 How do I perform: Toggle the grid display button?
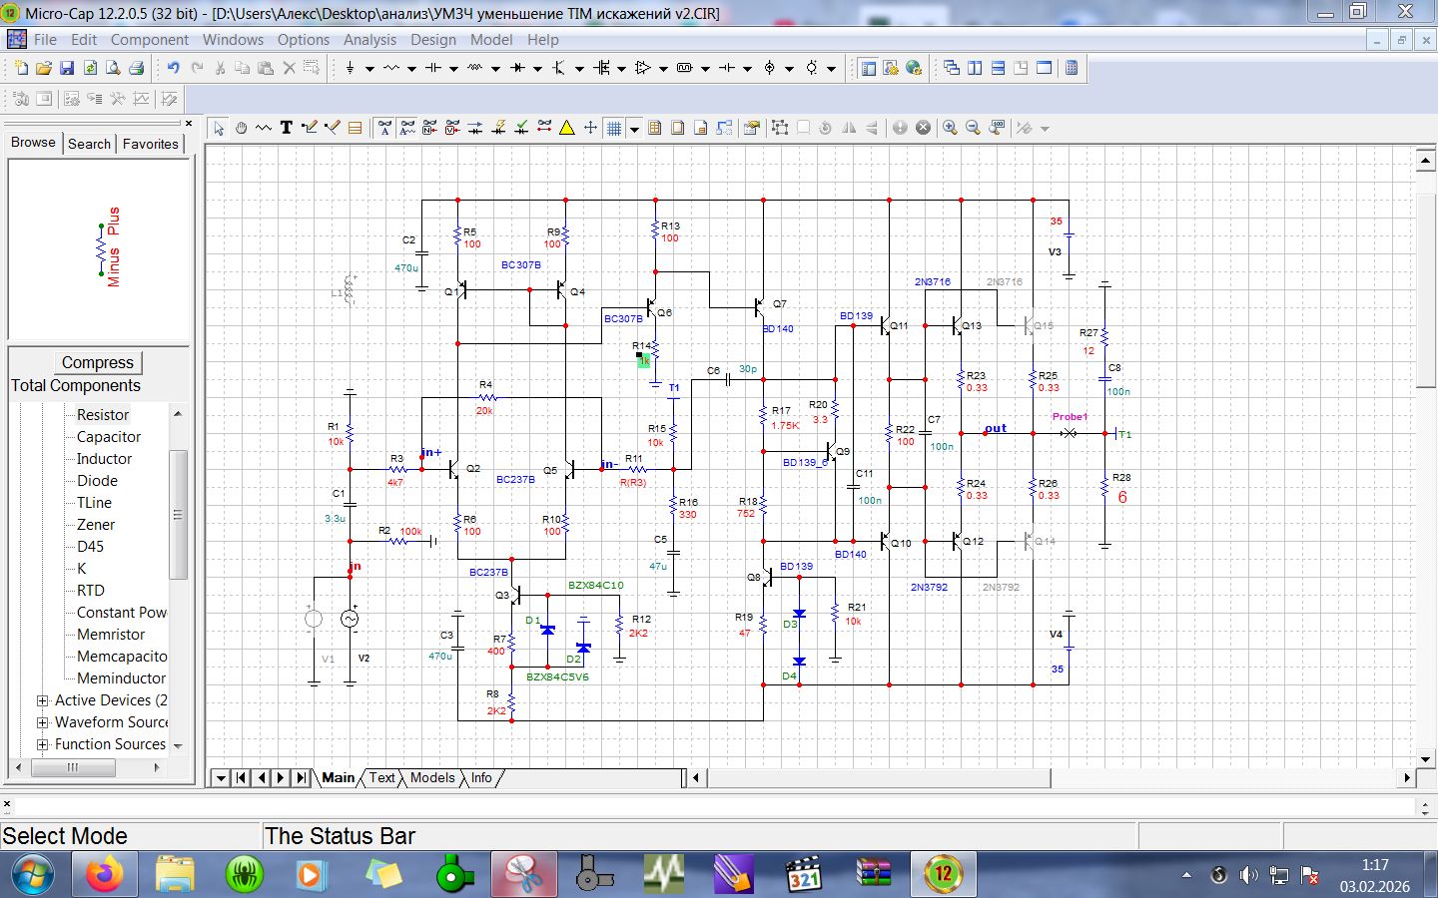(x=614, y=128)
